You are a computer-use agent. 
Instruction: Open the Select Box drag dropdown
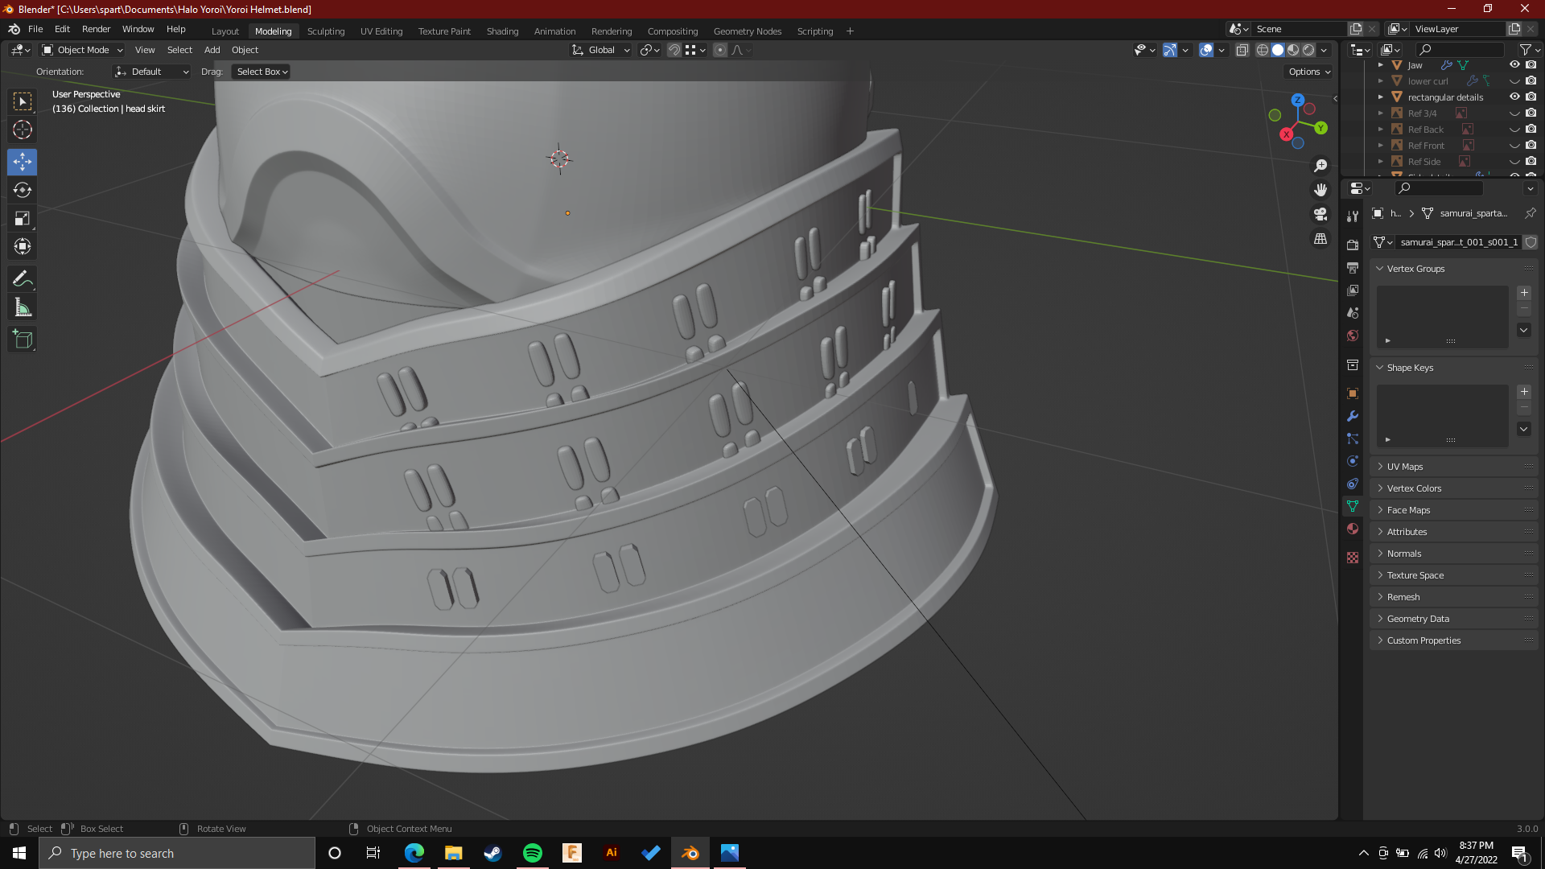click(262, 72)
